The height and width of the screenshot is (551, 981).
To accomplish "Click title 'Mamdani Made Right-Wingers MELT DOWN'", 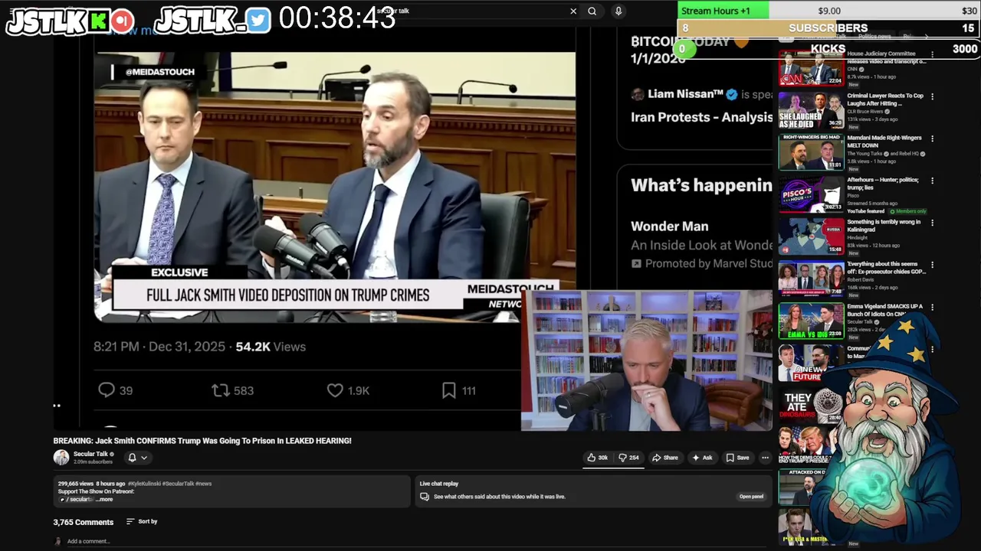I will (x=884, y=142).
